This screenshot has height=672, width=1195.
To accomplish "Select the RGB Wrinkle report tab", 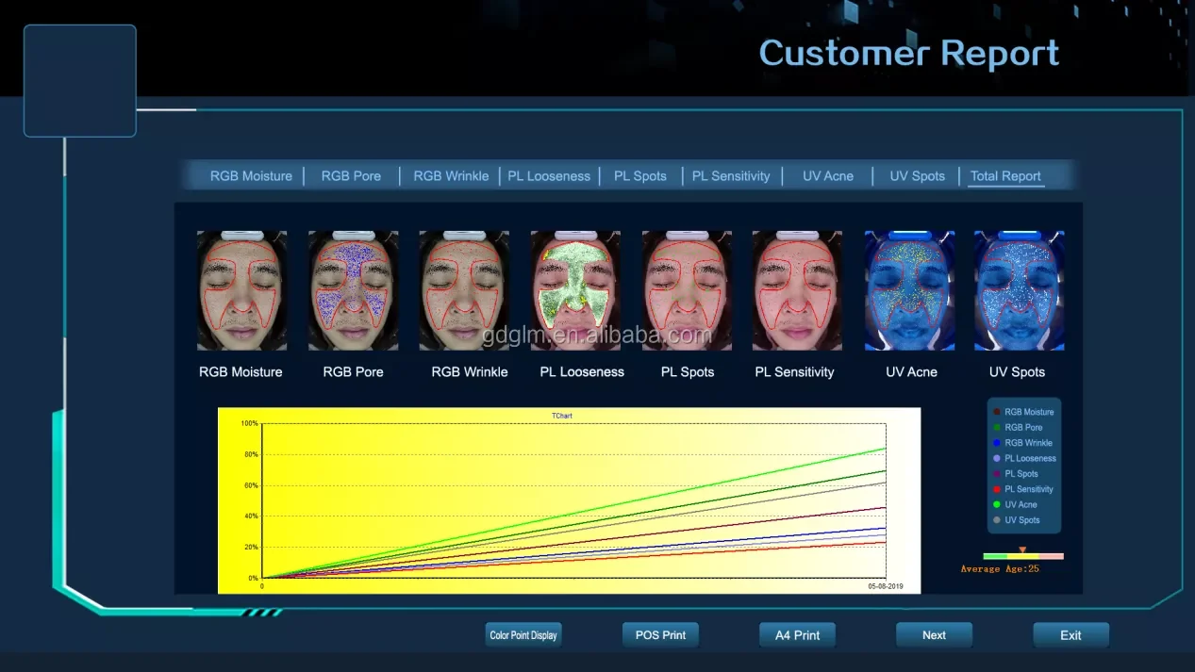I will [451, 175].
